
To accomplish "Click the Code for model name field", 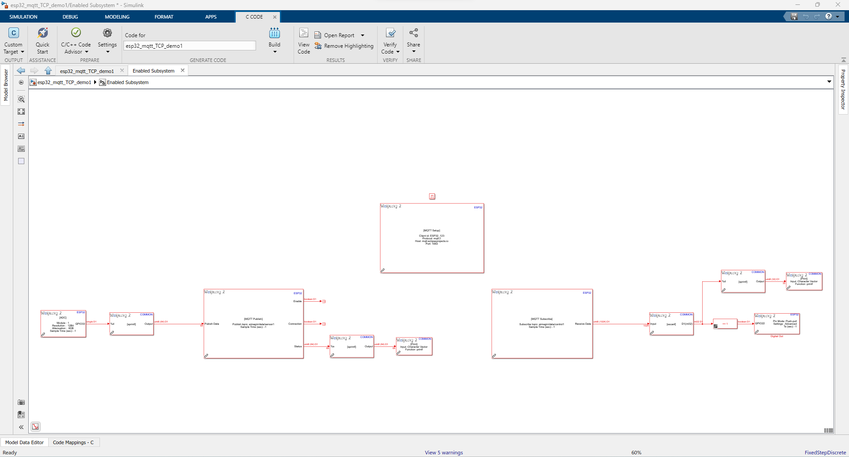I will [189, 46].
